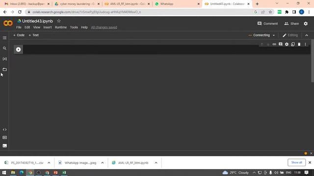Open more cell actions menu
314x176 pixels.
click(305, 44)
